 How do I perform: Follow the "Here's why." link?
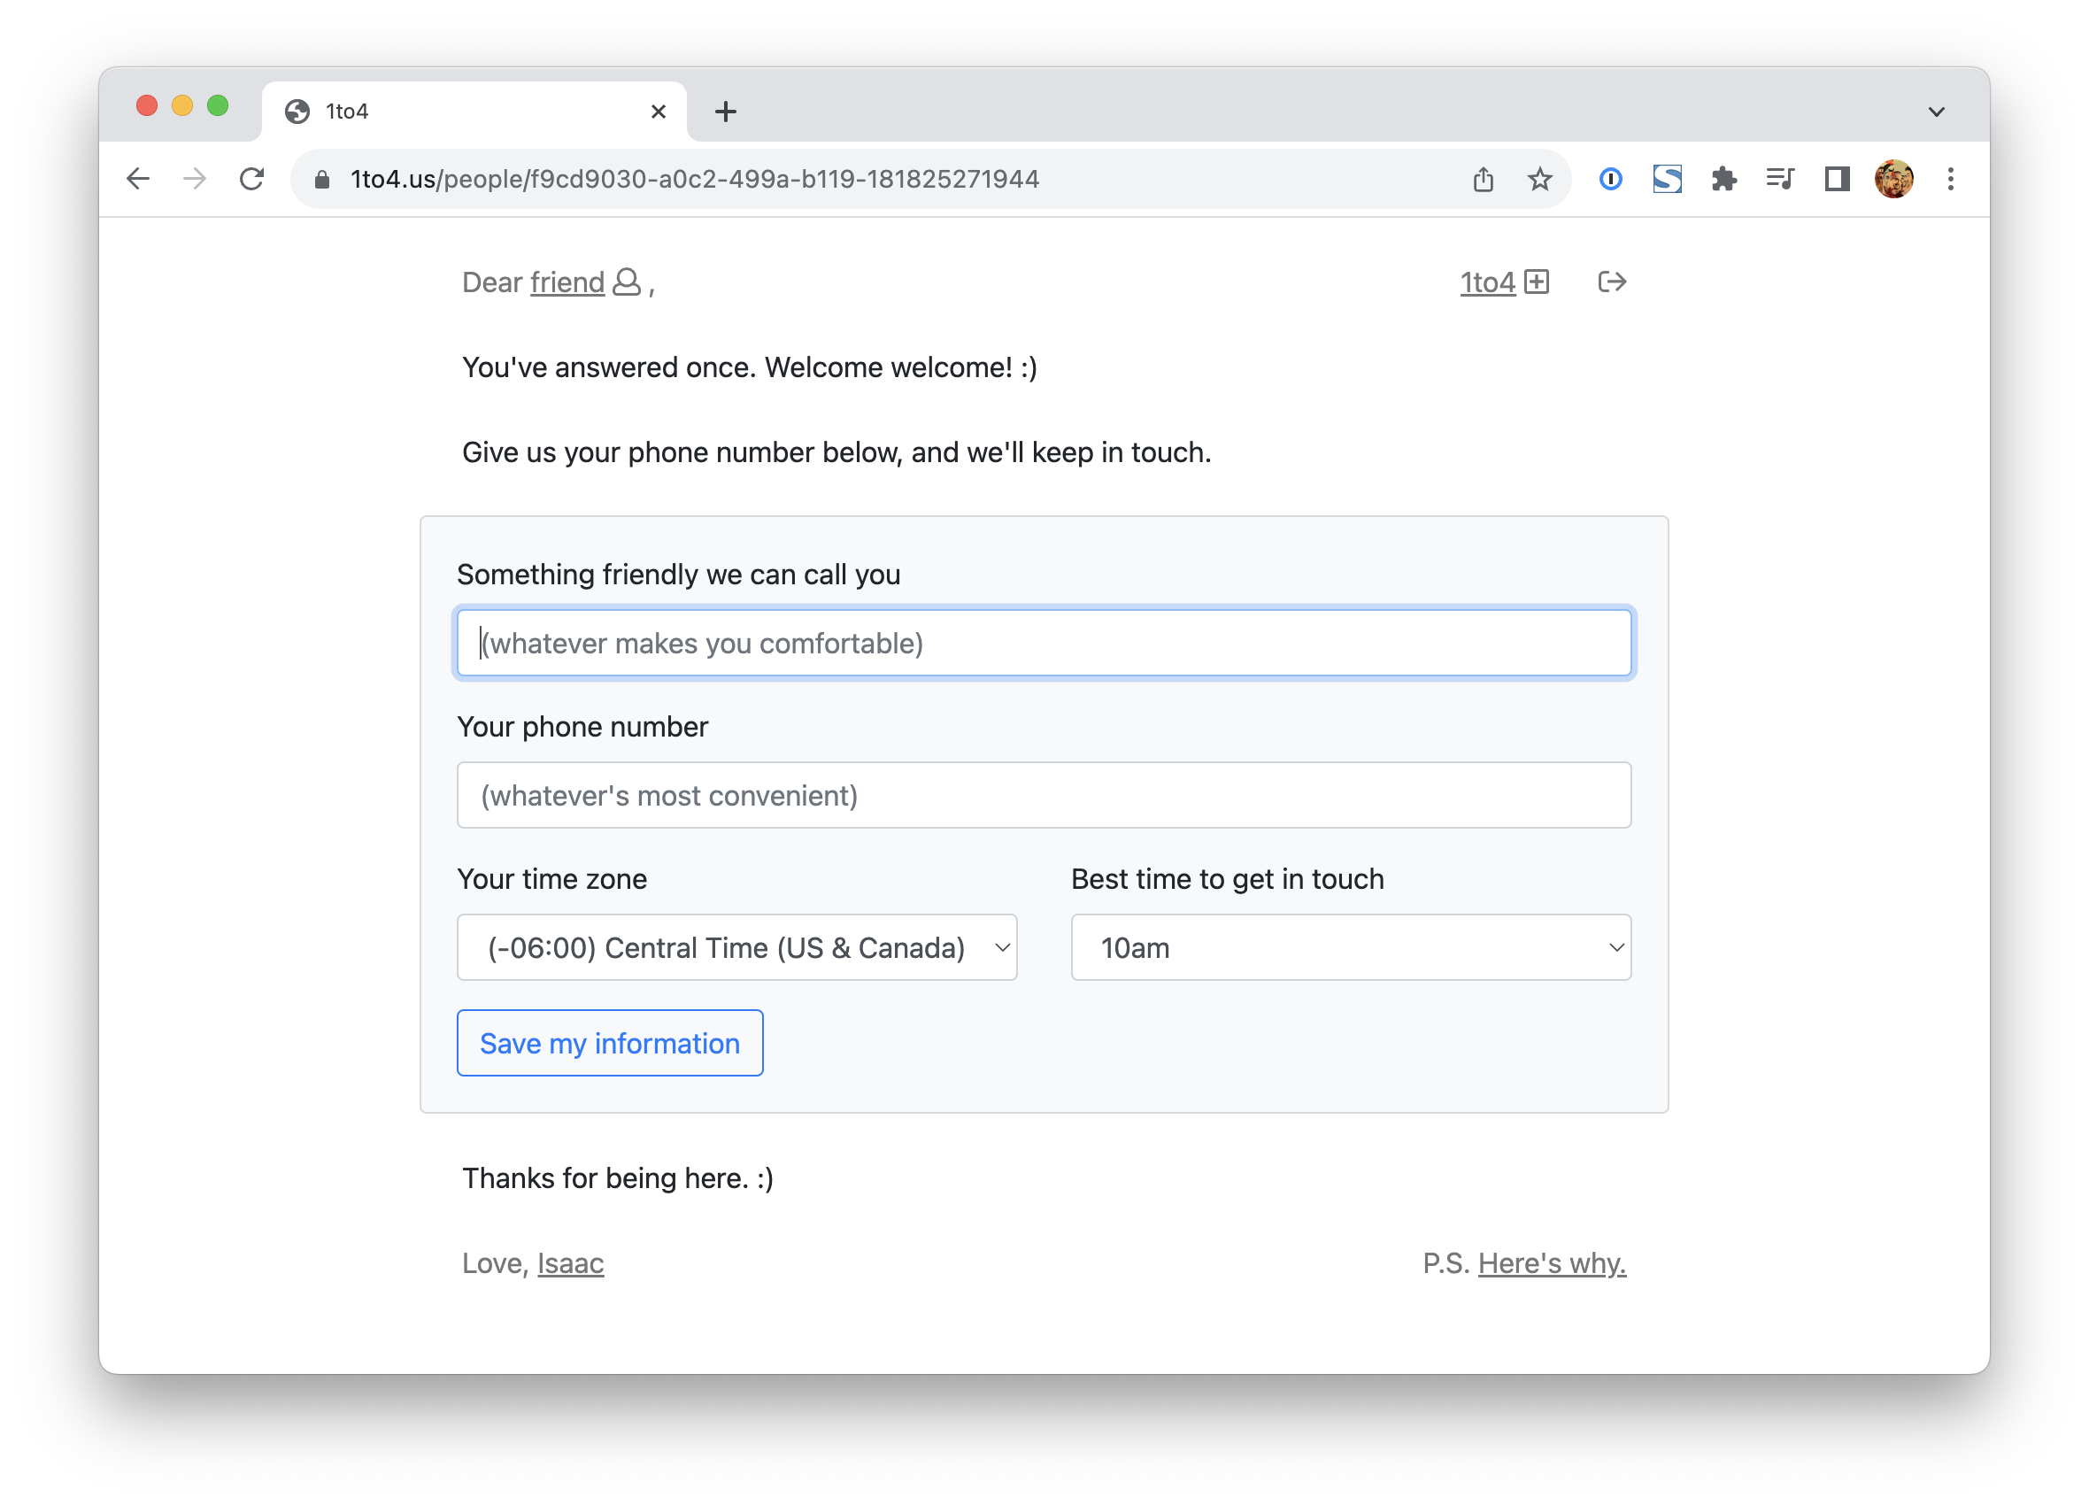(1551, 1262)
